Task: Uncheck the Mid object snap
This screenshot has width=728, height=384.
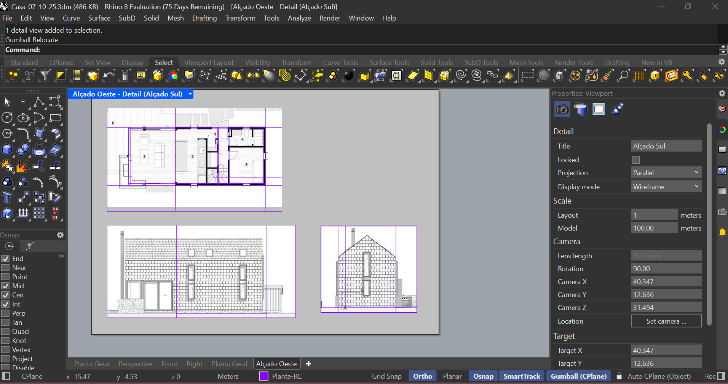Action: [x=6, y=286]
